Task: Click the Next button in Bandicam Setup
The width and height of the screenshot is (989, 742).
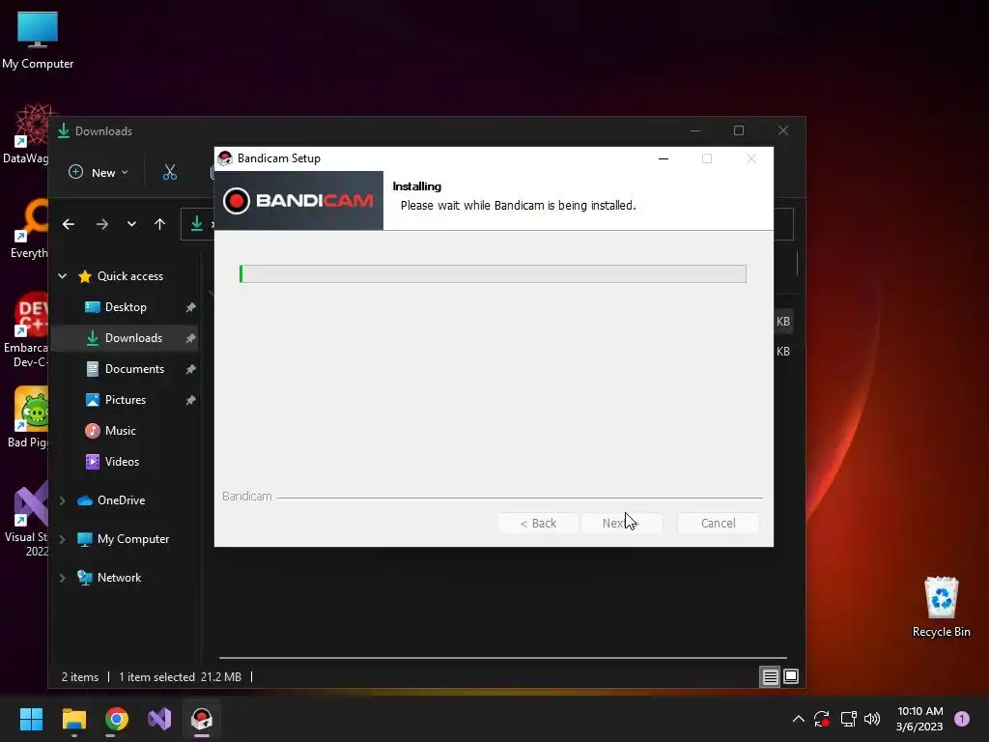Action: click(621, 523)
